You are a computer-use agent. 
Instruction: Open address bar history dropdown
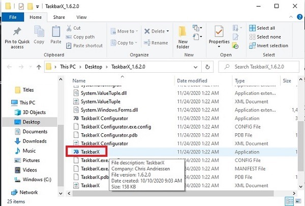196,67
